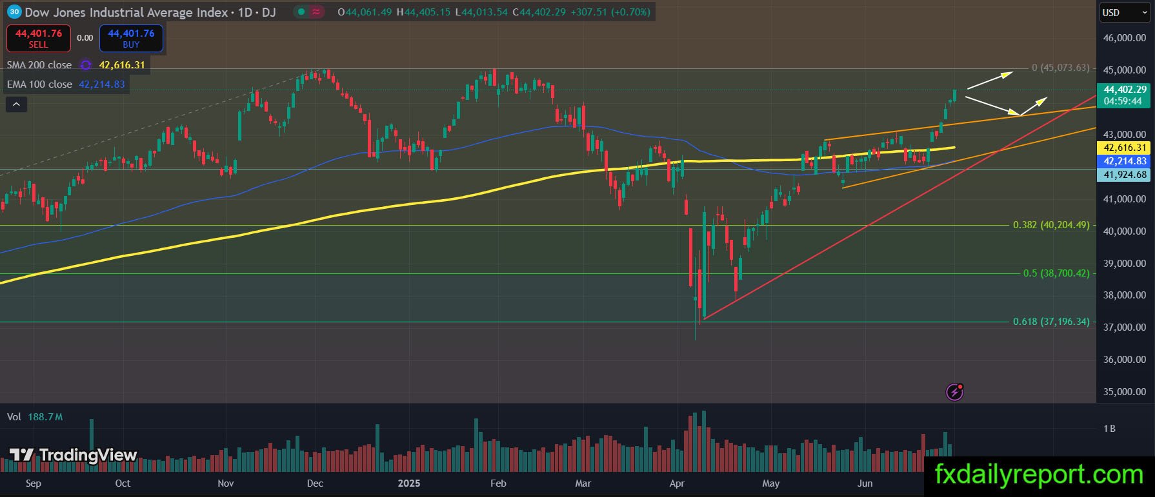Screen dimensions: 1155x497
Task: Click the 04:59:44 bar countdown timer
Action: [x=1123, y=101]
